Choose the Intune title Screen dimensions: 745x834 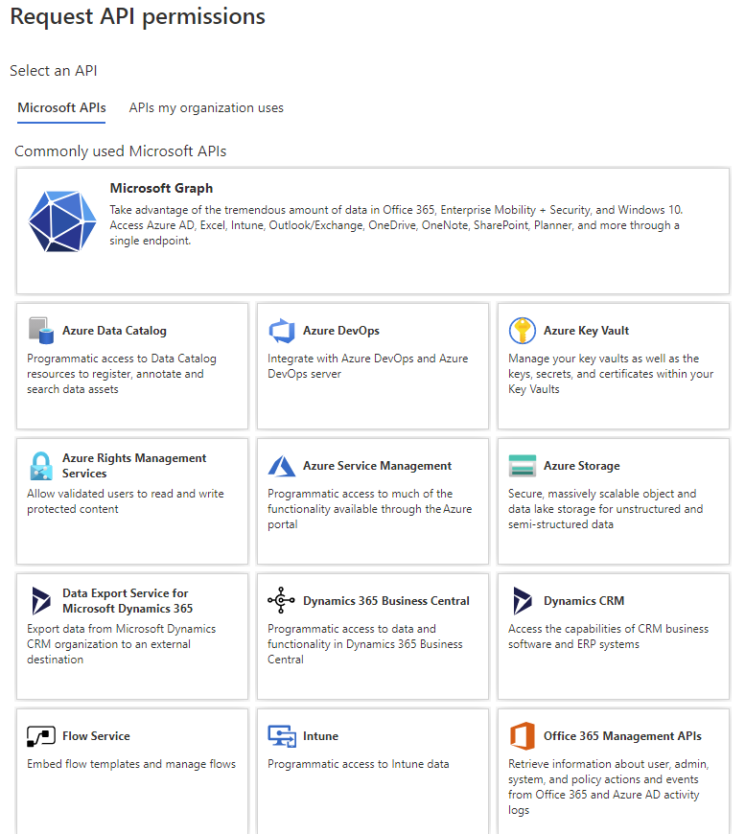(321, 735)
